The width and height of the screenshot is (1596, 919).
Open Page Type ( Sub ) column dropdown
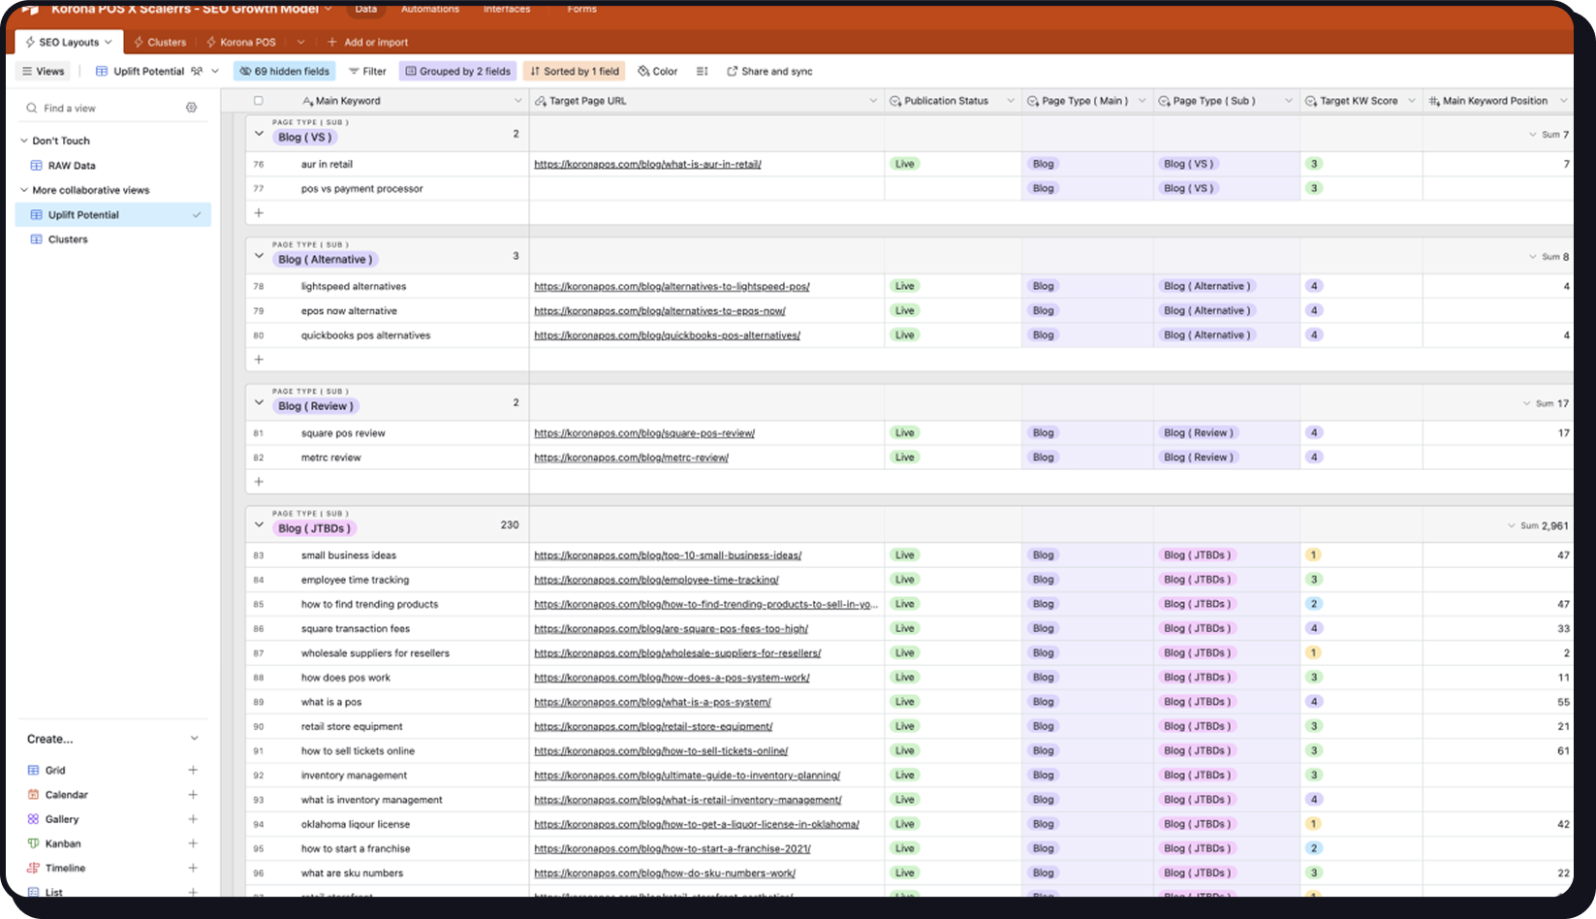[x=1289, y=101]
